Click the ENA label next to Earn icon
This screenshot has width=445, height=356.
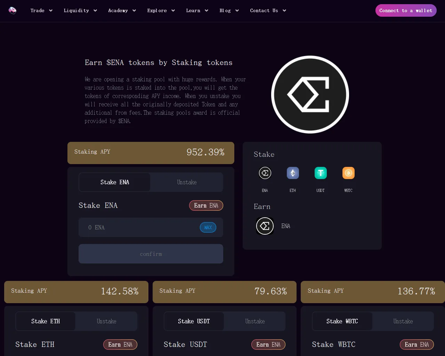coord(286,226)
